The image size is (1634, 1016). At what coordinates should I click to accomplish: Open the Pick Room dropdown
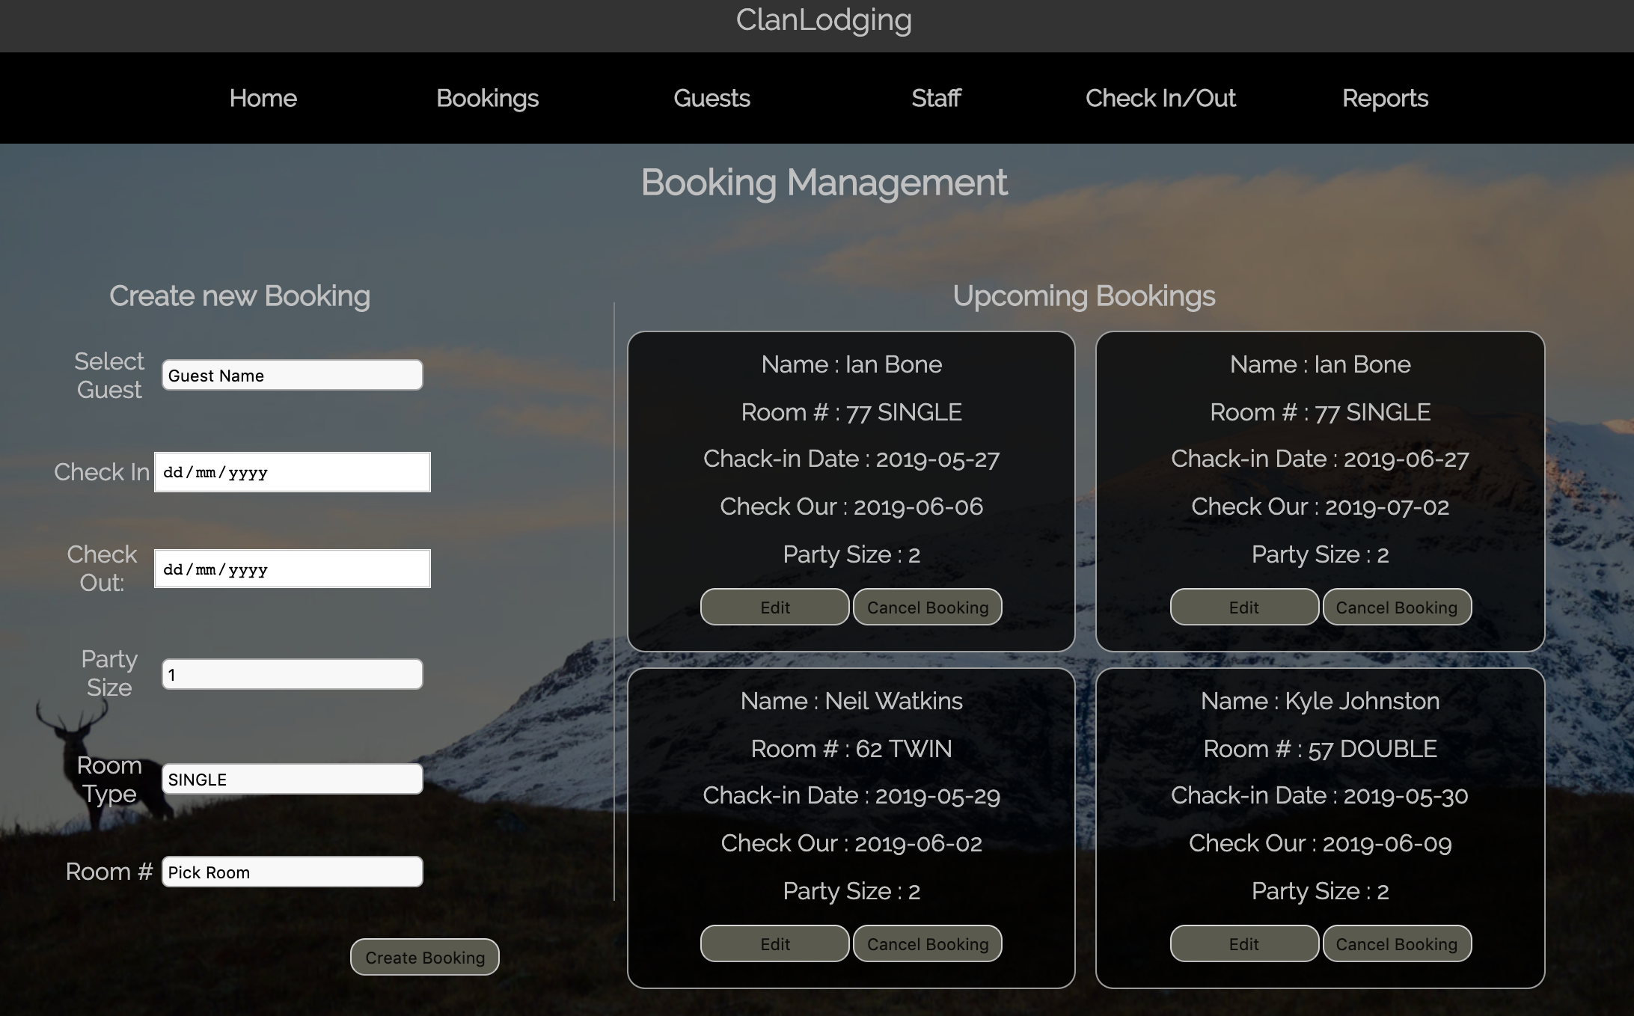point(292,872)
